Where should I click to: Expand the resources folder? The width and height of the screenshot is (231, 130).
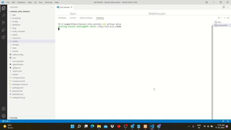[31, 38]
